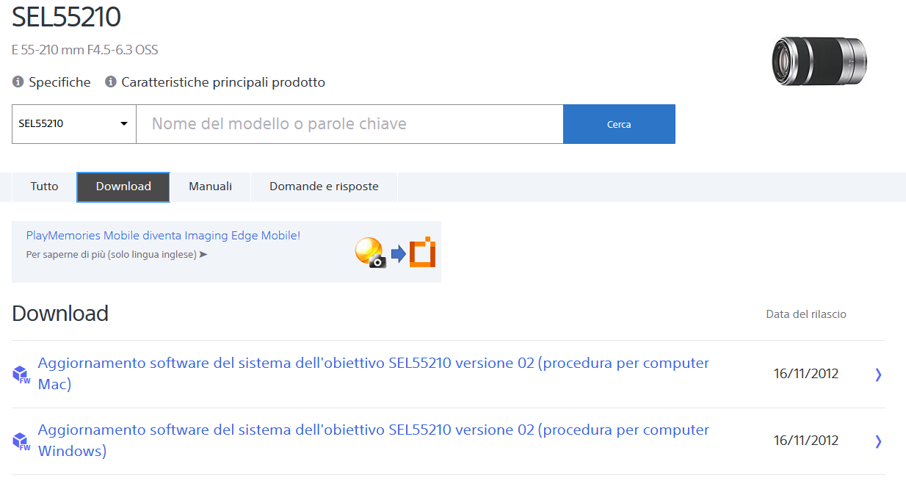
Task: Open the Manuali tab
Action: (x=210, y=187)
